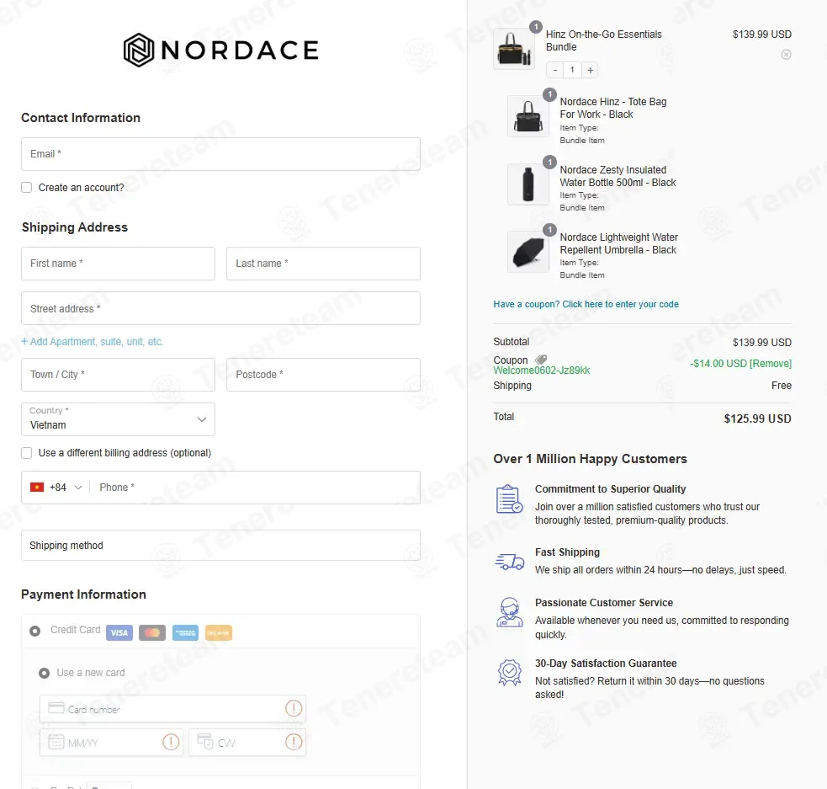Click the Phone number field
This screenshot has height=789, width=827.
(255, 487)
